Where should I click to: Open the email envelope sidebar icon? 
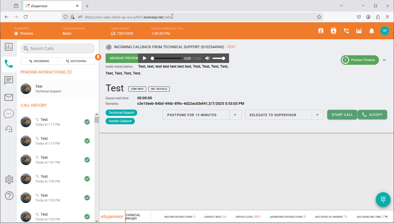point(8,97)
